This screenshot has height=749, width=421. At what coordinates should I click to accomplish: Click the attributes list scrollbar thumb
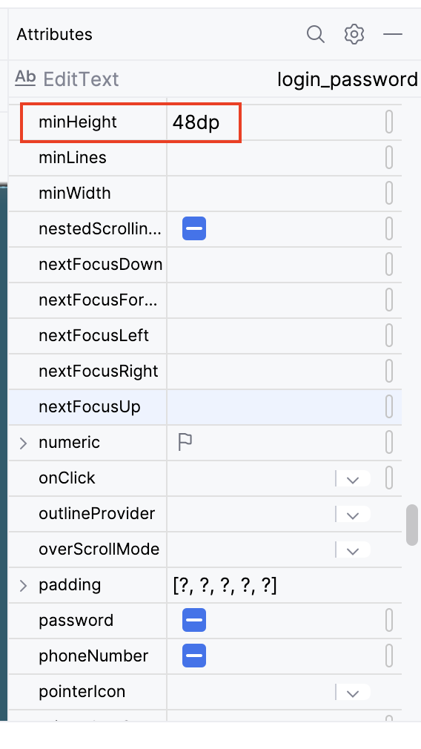[412, 524]
